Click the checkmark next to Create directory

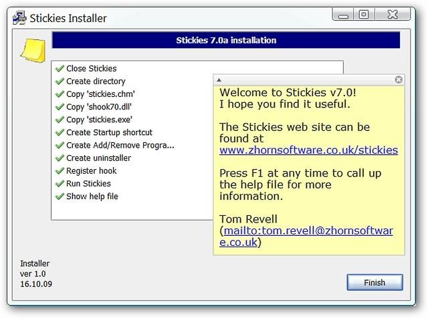[x=60, y=82]
